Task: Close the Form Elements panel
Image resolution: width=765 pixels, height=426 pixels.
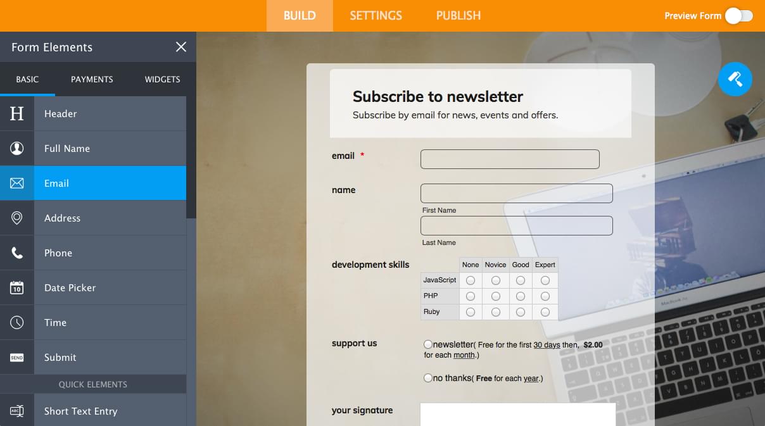Action: pyautogui.click(x=181, y=47)
